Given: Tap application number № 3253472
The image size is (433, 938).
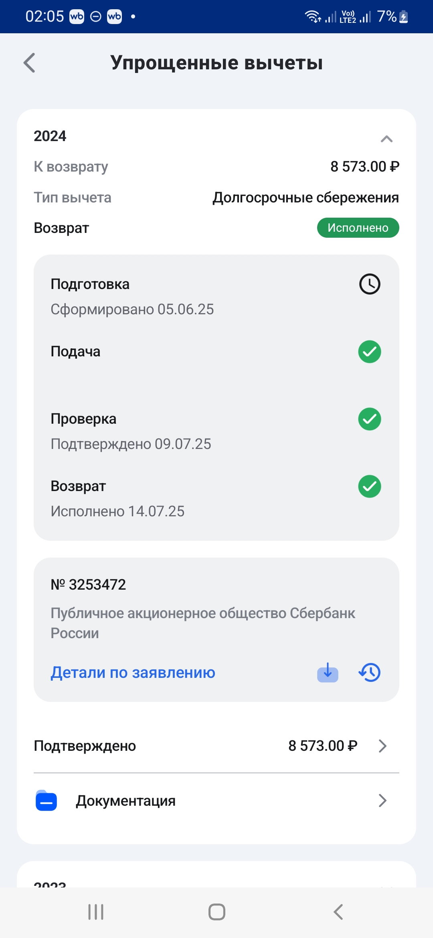Looking at the screenshot, I should [x=88, y=584].
